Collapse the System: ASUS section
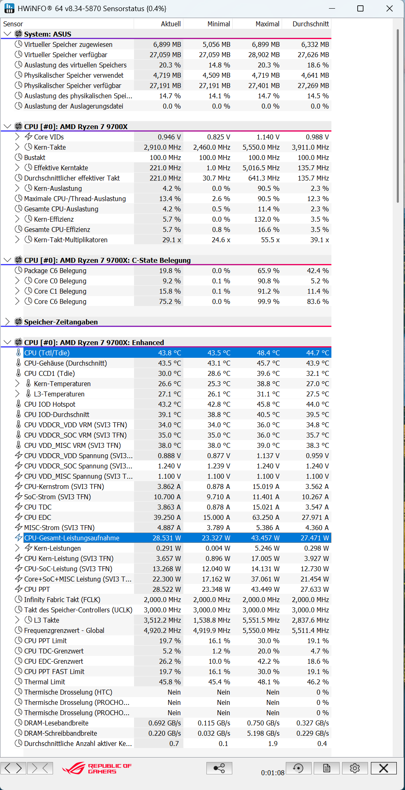This screenshot has height=790, width=405. point(7,34)
